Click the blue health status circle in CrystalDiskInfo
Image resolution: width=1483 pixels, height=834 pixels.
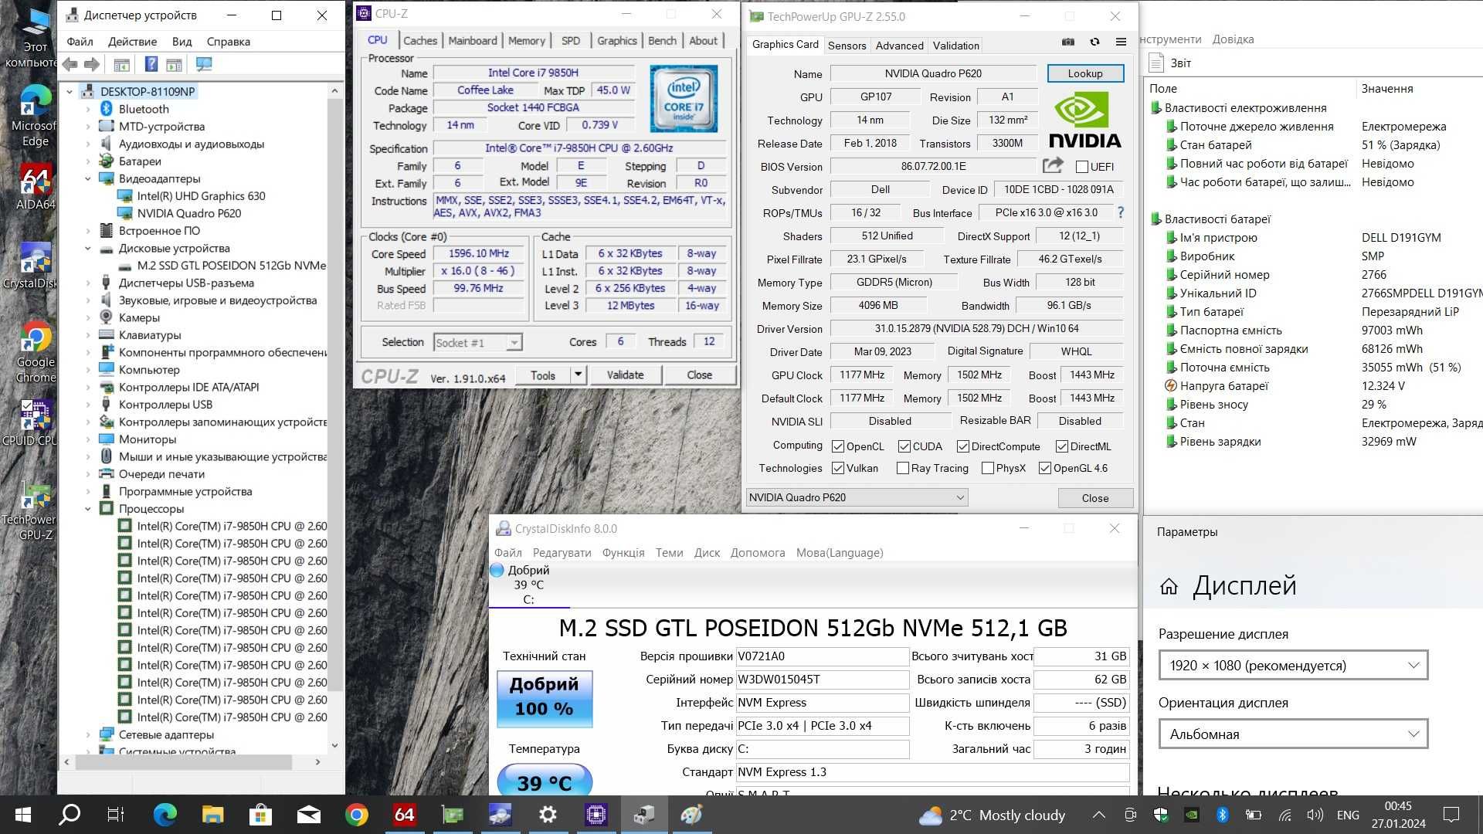[x=497, y=570]
